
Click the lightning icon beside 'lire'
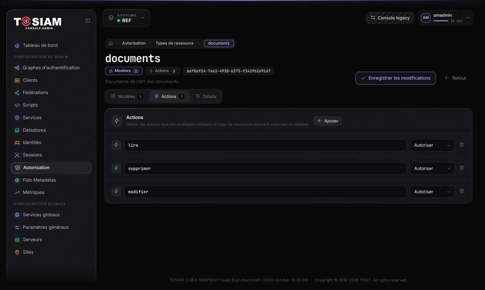116,145
